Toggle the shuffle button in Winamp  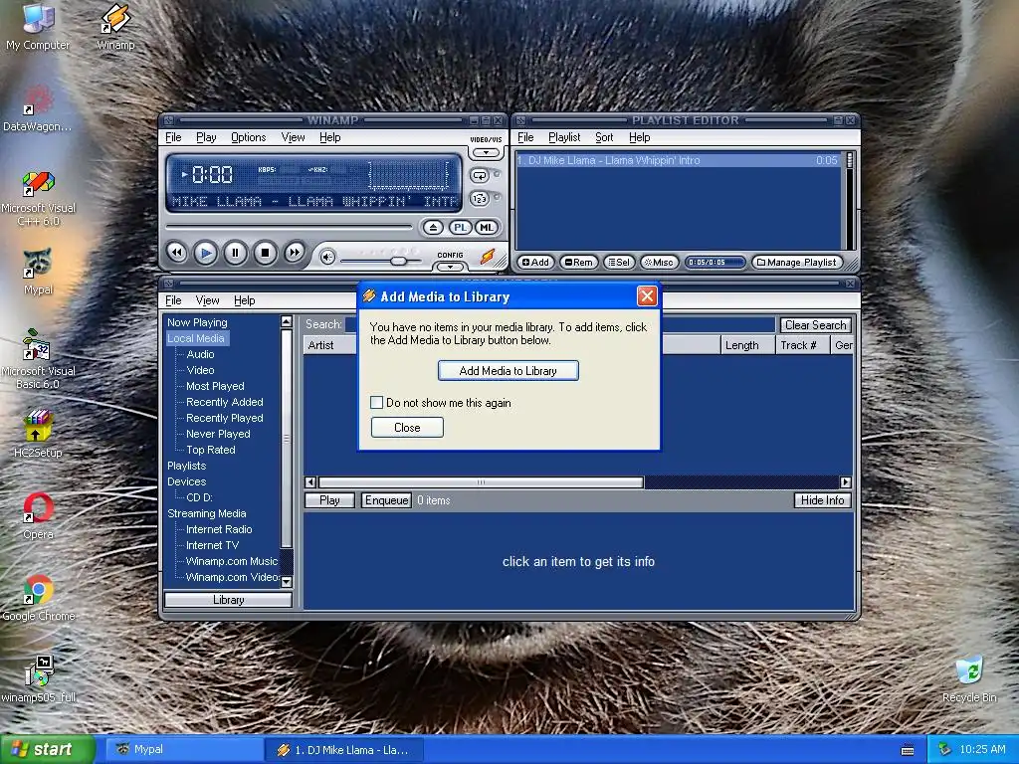pos(480,199)
